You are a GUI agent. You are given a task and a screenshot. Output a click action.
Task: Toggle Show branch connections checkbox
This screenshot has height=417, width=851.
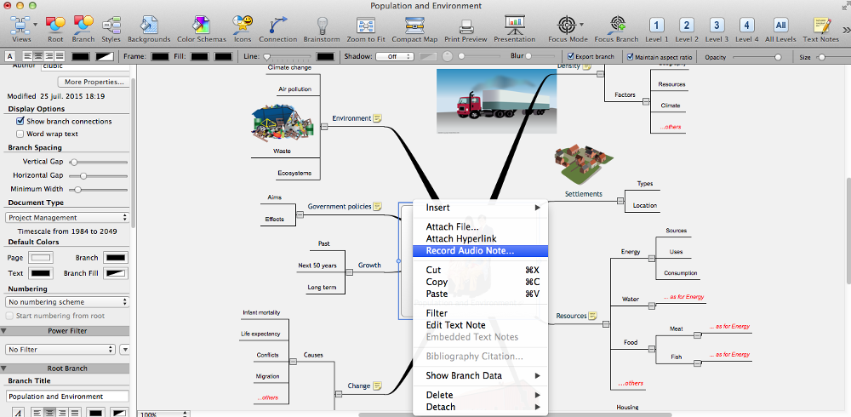tap(20, 121)
